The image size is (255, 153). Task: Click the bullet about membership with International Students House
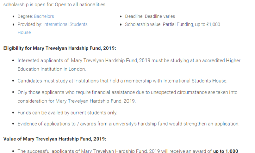(122, 81)
